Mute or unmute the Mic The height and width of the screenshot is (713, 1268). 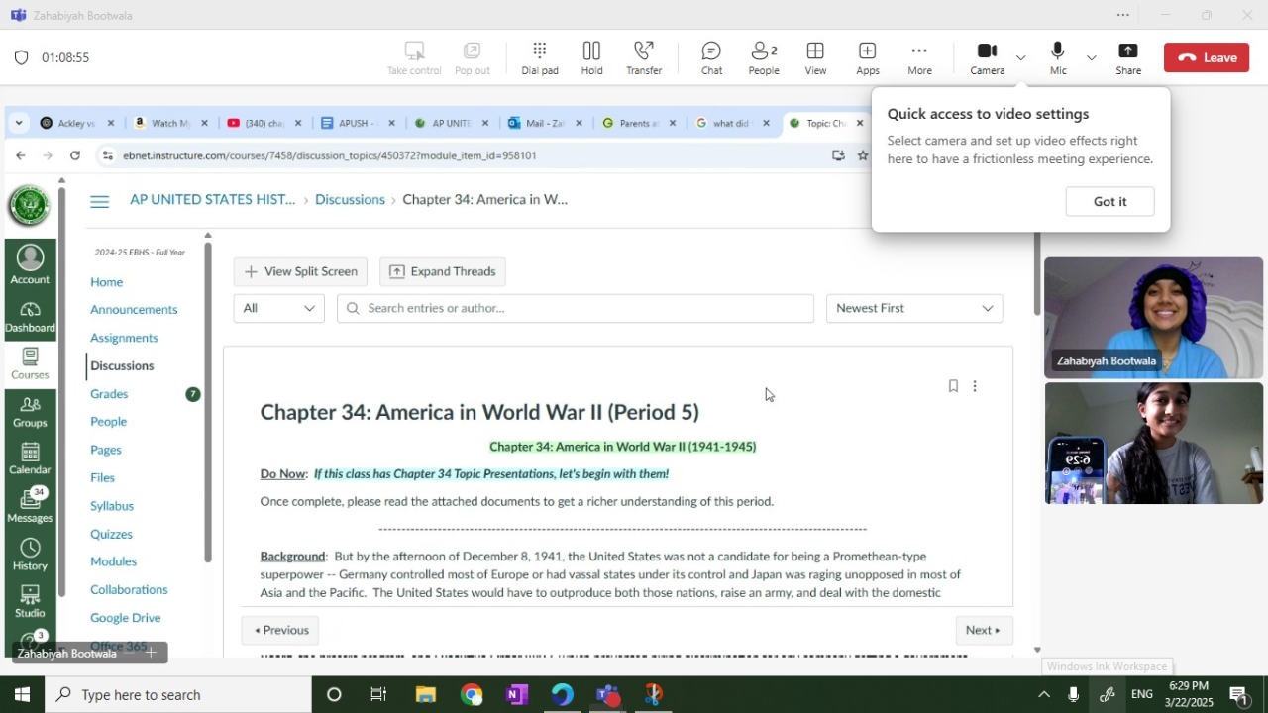point(1058,58)
